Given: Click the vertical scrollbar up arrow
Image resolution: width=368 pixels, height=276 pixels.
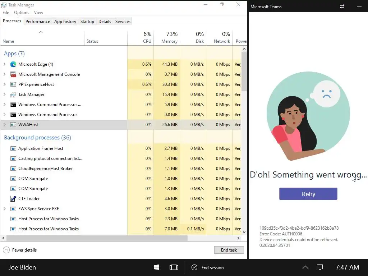Looking at the screenshot, I should (x=244, y=49).
